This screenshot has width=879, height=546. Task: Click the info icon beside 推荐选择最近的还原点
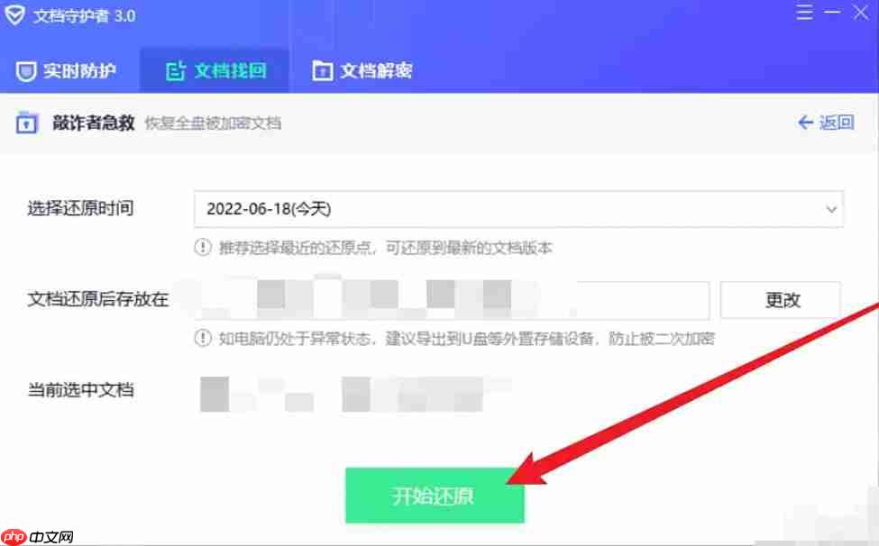[202, 247]
